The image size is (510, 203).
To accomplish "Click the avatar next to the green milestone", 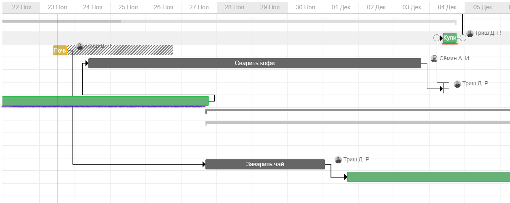I will click(457, 84).
